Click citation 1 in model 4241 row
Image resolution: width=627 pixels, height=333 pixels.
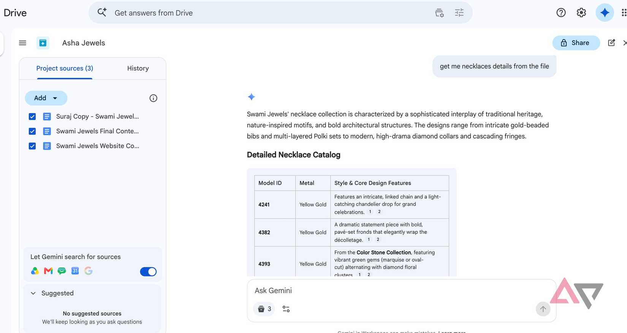[x=370, y=212]
